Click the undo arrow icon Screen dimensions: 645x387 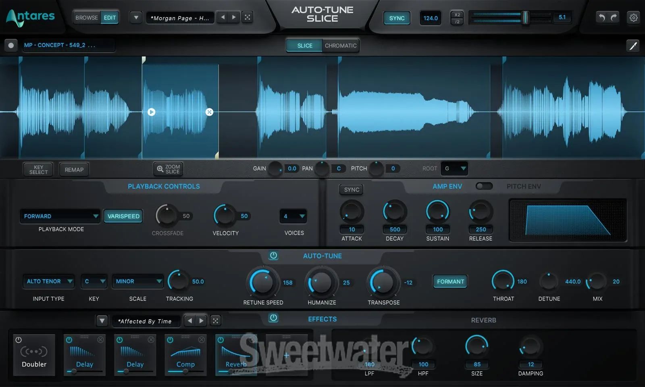pyautogui.click(x=602, y=17)
